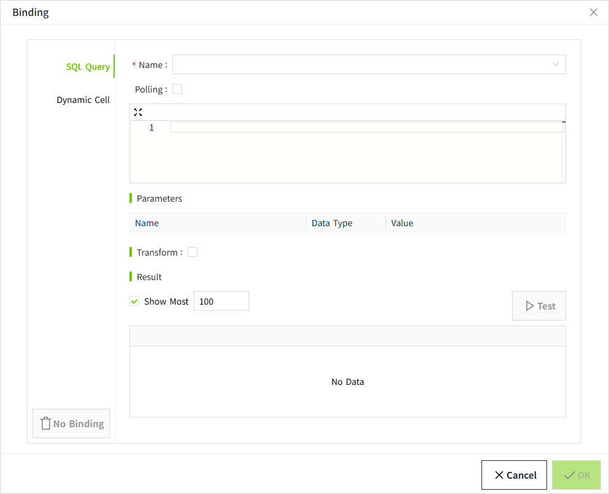Click the Name column header in Parameters
The width and height of the screenshot is (609, 494).
click(x=147, y=223)
